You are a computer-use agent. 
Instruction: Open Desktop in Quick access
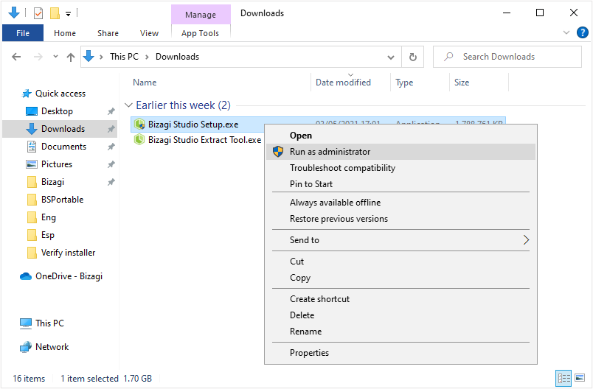(x=57, y=111)
